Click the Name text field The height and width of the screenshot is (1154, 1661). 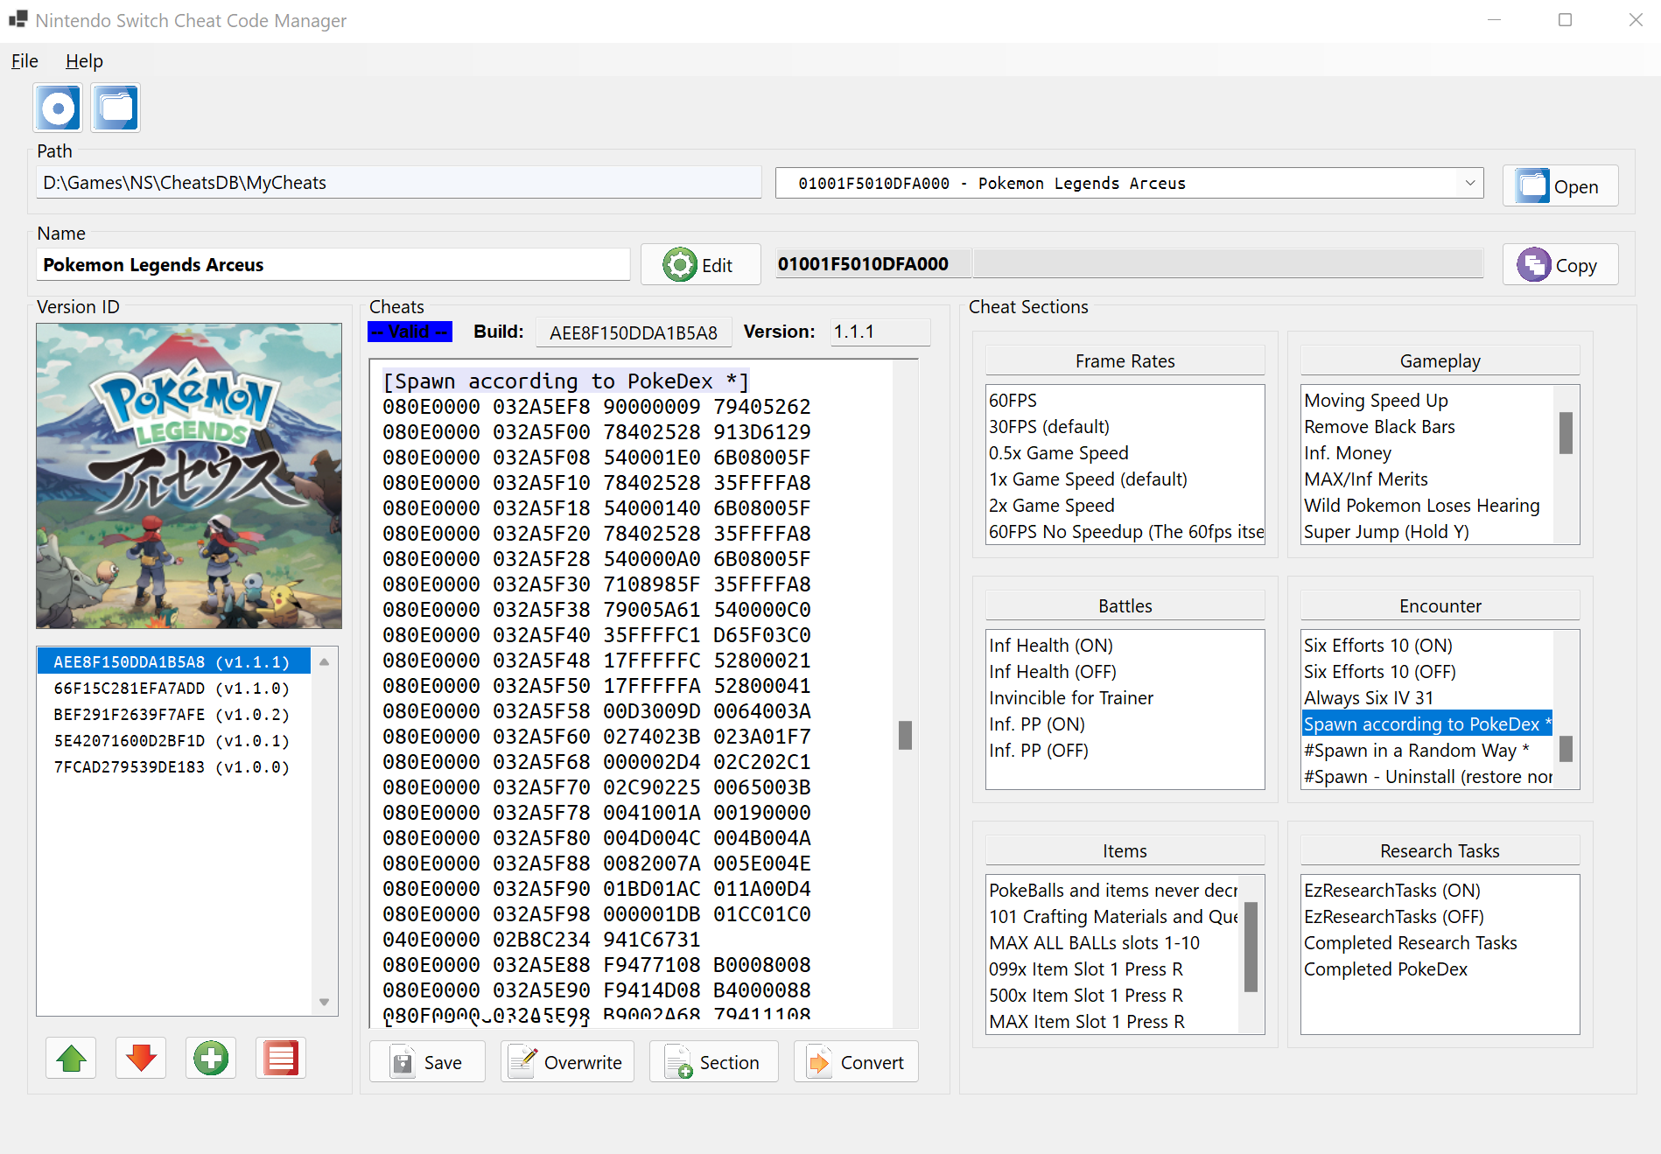(x=333, y=264)
